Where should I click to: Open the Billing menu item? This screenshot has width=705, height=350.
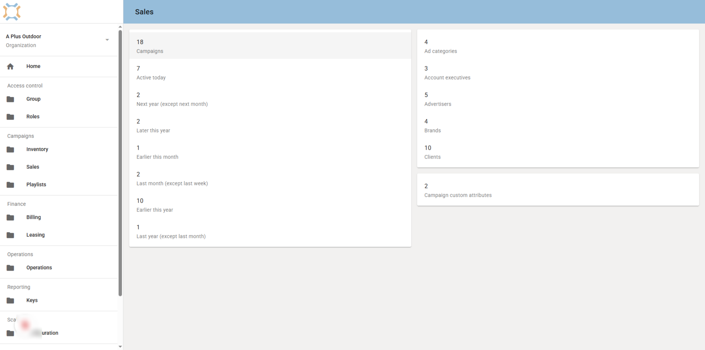coord(33,217)
